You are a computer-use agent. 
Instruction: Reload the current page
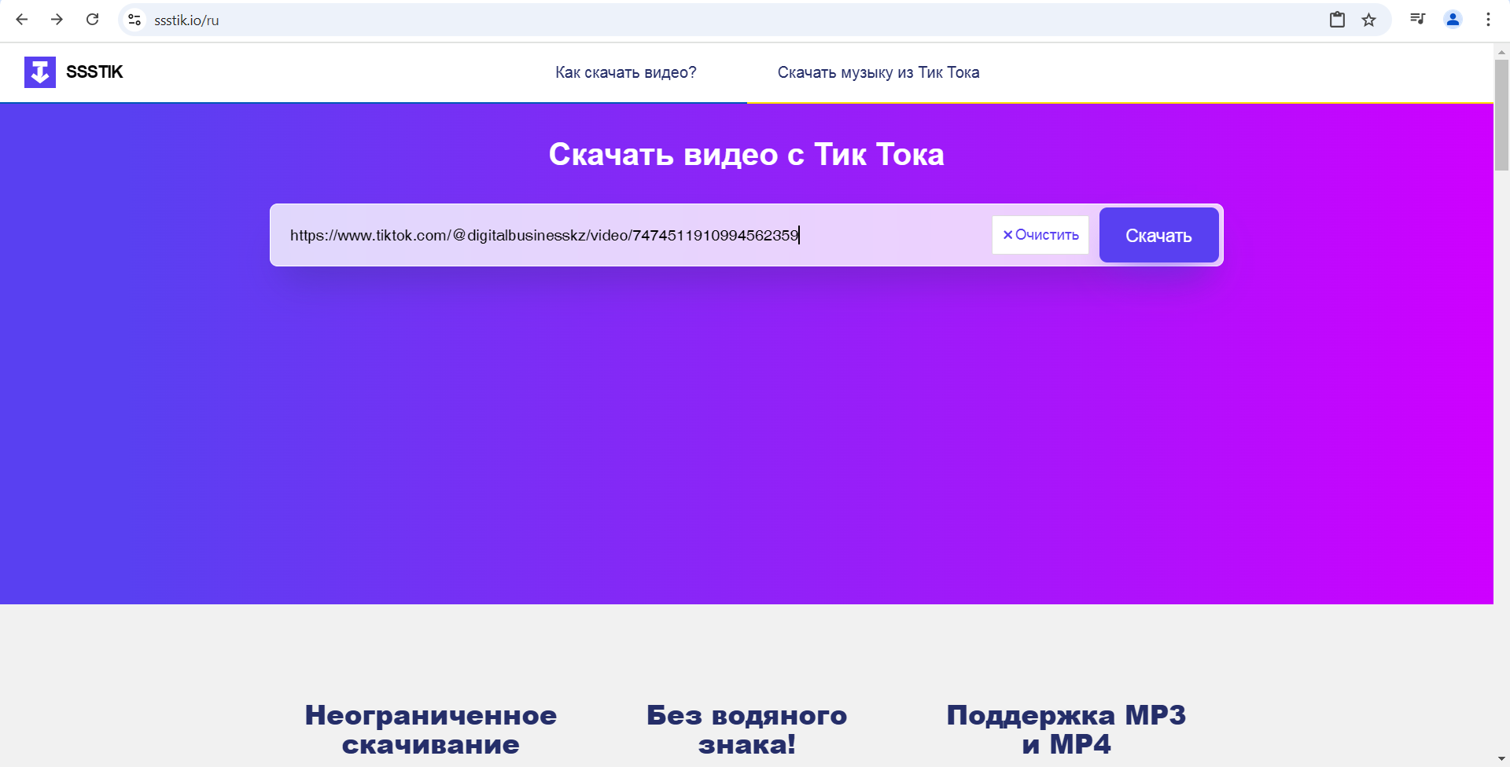tap(92, 20)
